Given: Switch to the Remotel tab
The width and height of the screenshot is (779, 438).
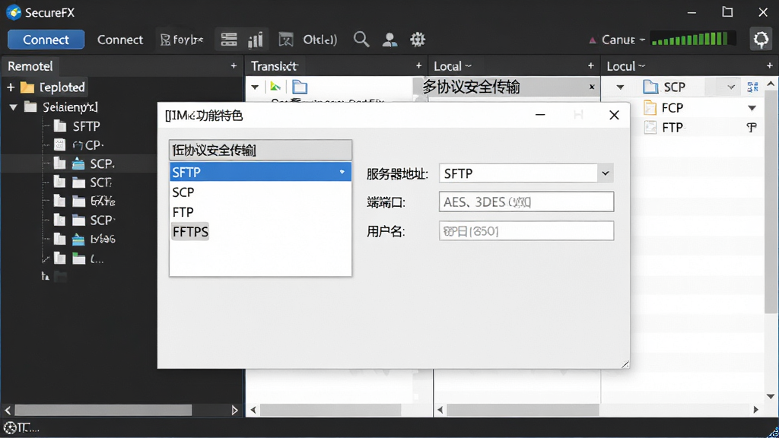Looking at the screenshot, I should tap(30, 66).
